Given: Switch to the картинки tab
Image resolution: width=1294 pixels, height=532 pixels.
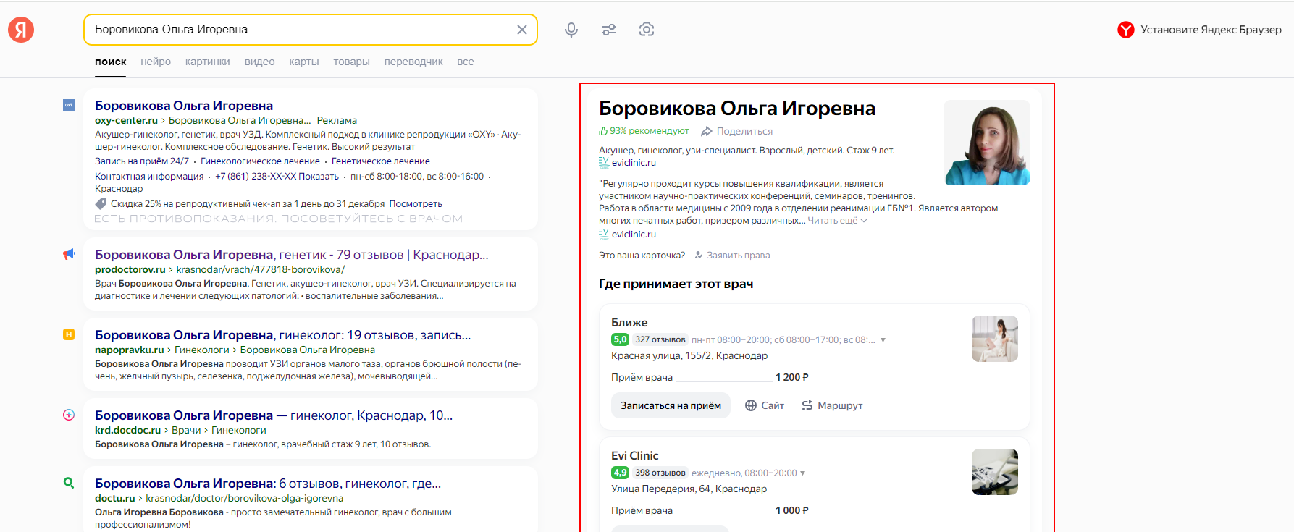Looking at the screenshot, I should [208, 62].
